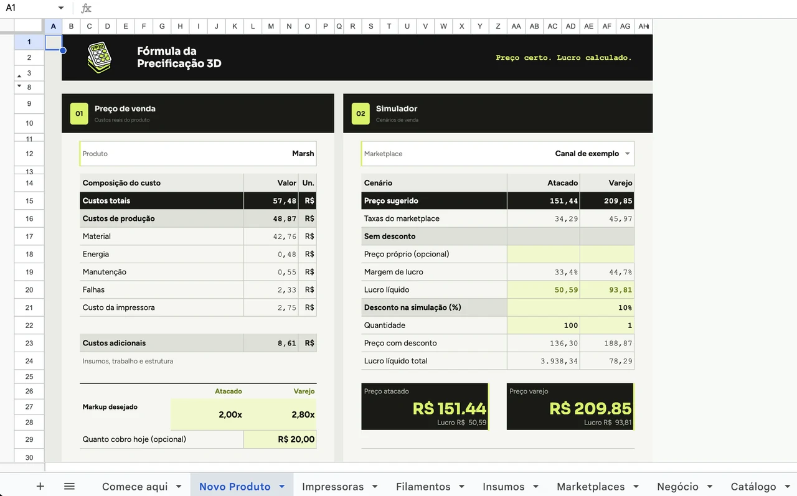Click the Custos adicionais 8,61 value
The image size is (797, 496).
point(271,343)
